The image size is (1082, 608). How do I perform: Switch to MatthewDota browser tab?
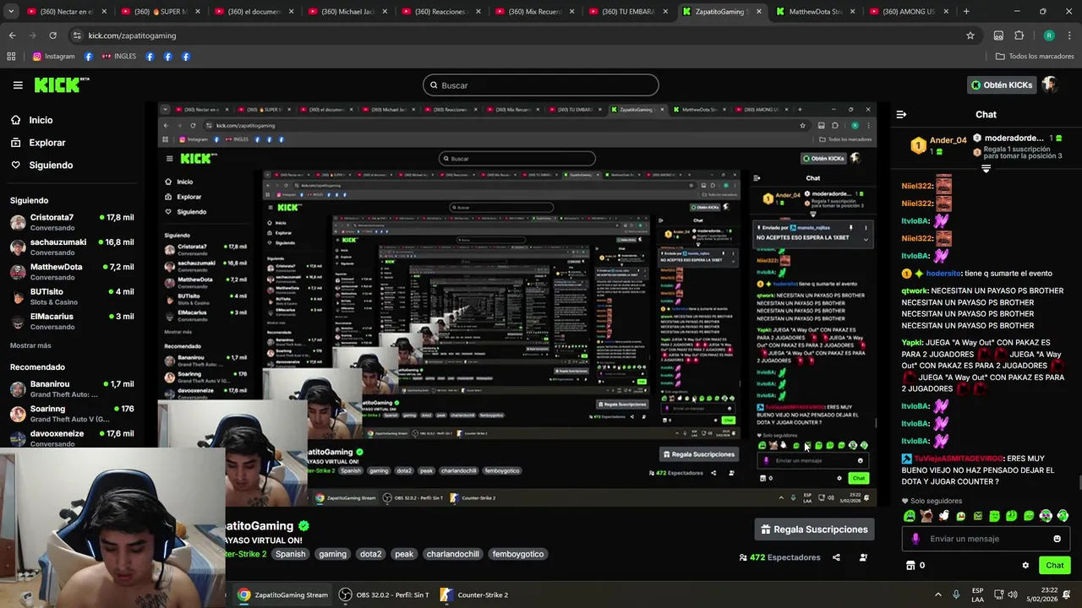tap(815, 12)
